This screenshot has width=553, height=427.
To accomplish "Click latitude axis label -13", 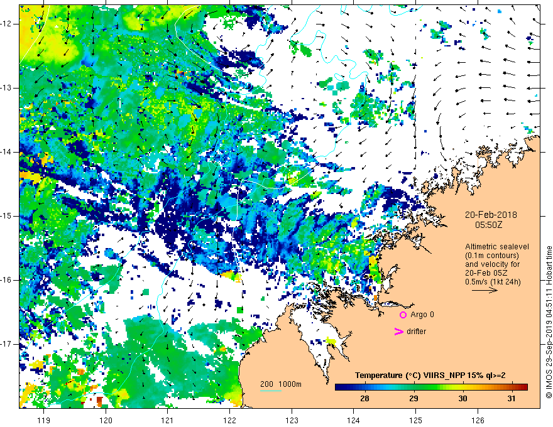I will [x=6, y=88].
